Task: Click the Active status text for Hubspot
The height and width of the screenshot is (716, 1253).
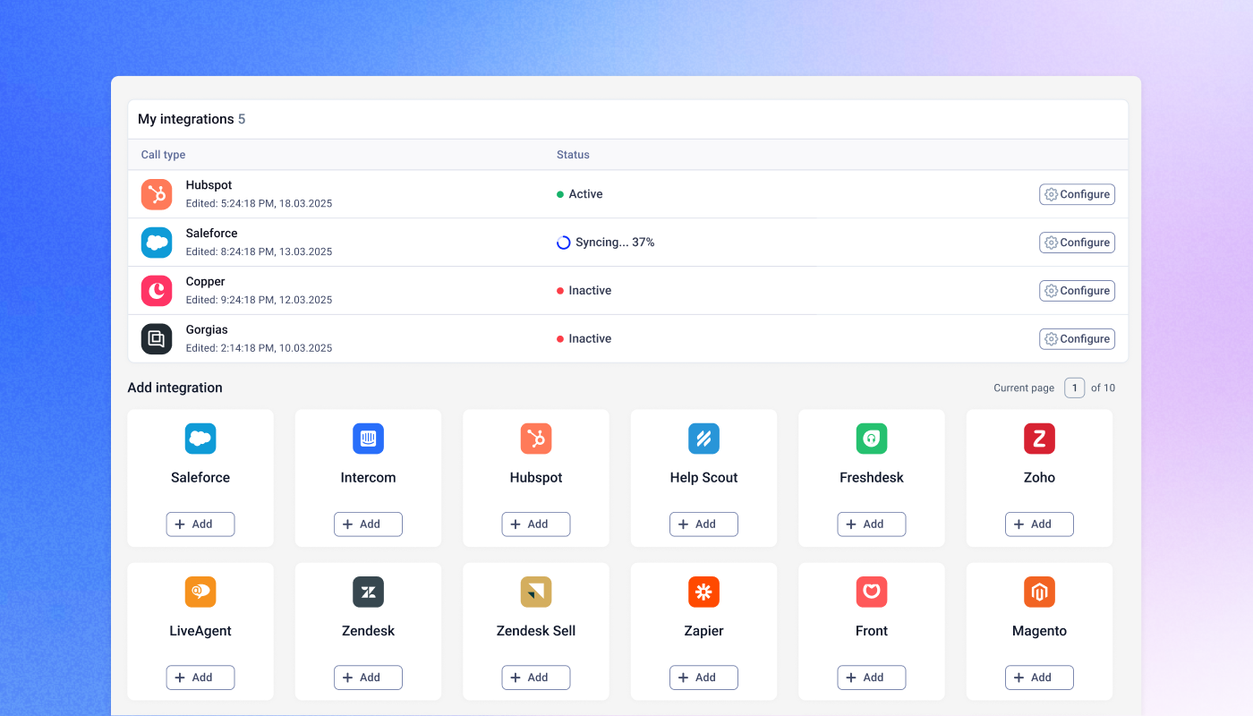Action: (586, 194)
